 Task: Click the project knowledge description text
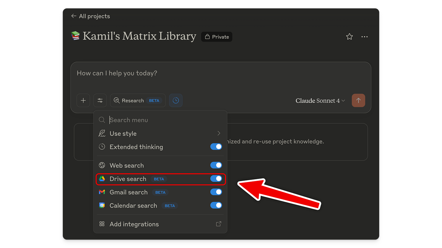pos(276,141)
